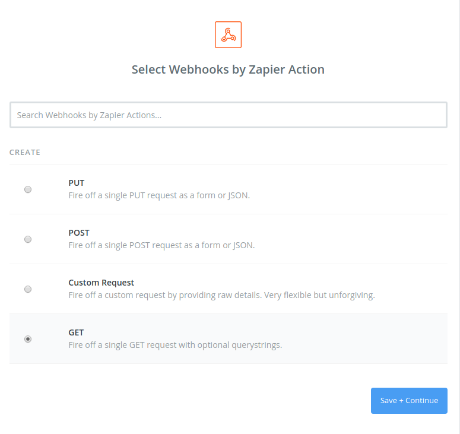This screenshot has height=434, width=460.
Task: Click the 'Very flexible but unforgiving' description
Action: pyautogui.click(x=319, y=295)
